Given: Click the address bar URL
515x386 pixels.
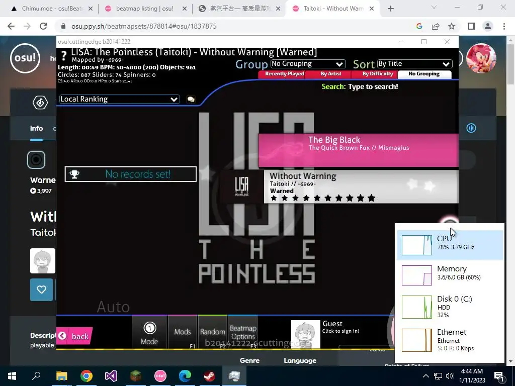Looking at the screenshot, I should [144, 26].
